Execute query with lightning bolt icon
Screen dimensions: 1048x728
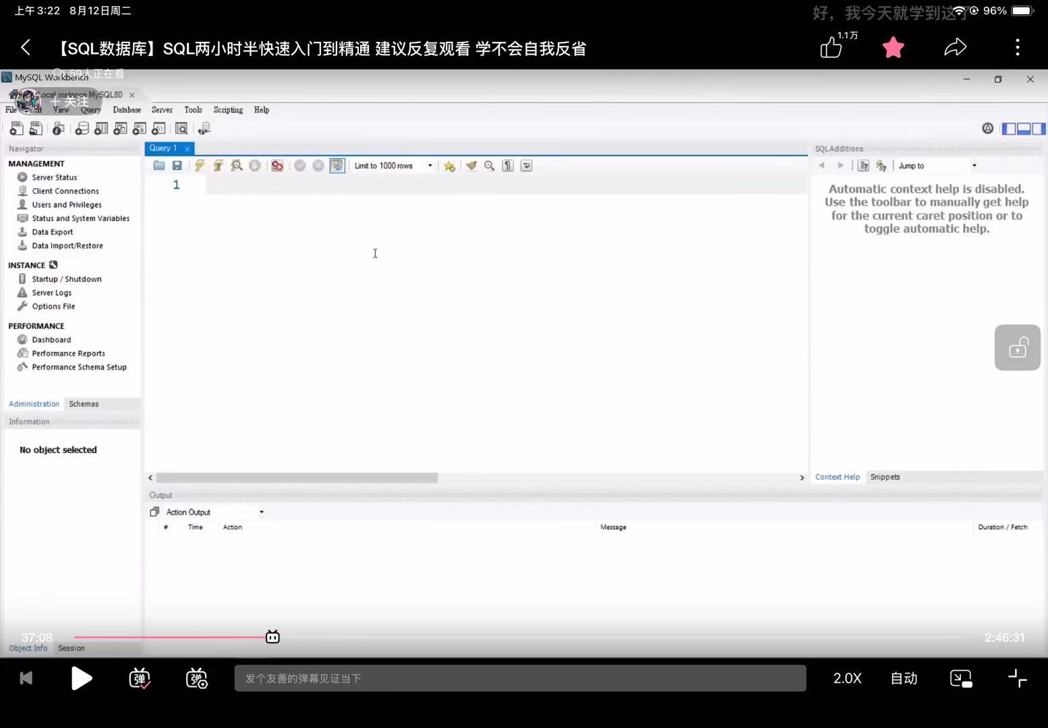[200, 166]
